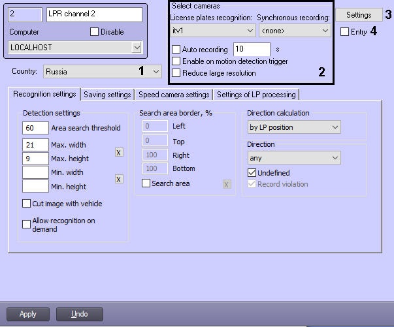Expand the License plates recognition camera dropdown
Image resolution: width=394 pixels, height=327 pixels.
(212, 31)
